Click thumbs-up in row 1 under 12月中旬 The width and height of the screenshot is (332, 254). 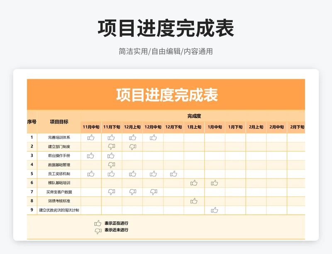[153, 138]
